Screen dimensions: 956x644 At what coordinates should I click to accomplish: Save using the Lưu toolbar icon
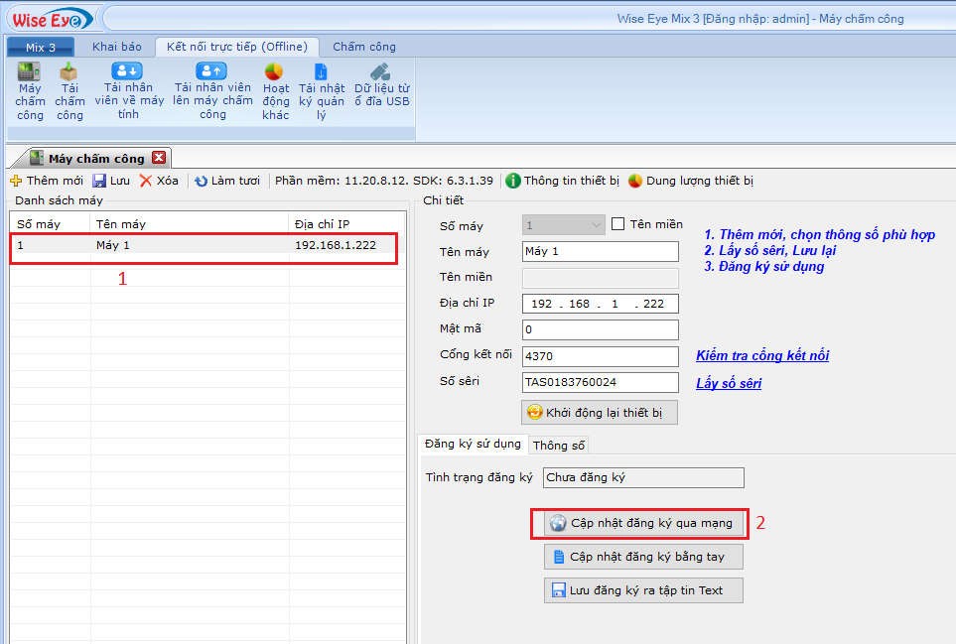[111, 181]
